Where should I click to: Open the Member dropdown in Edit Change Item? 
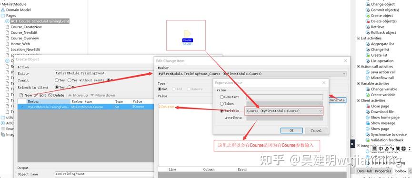(x=344, y=74)
